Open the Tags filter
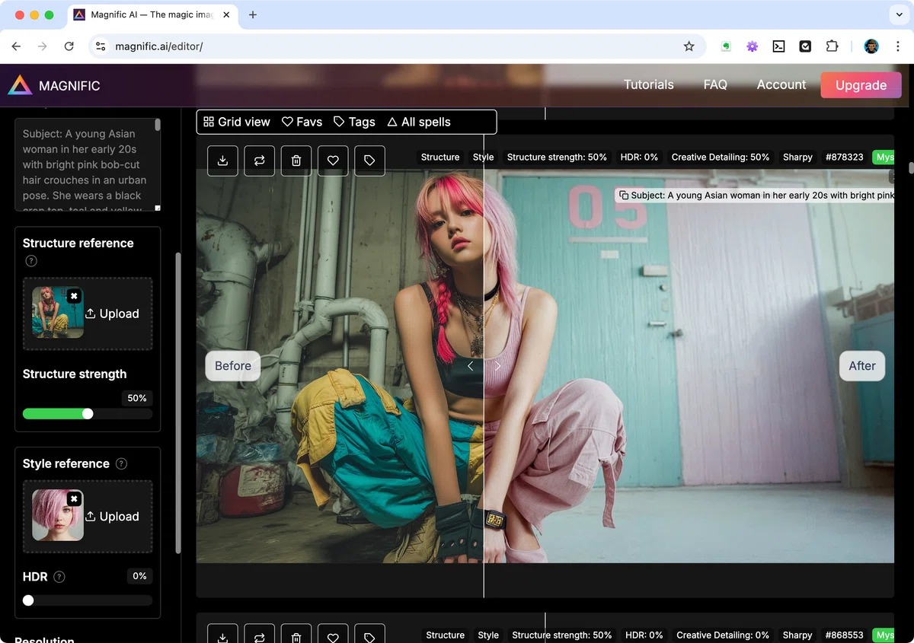This screenshot has height=643, width=914. (x=354, y=122)
